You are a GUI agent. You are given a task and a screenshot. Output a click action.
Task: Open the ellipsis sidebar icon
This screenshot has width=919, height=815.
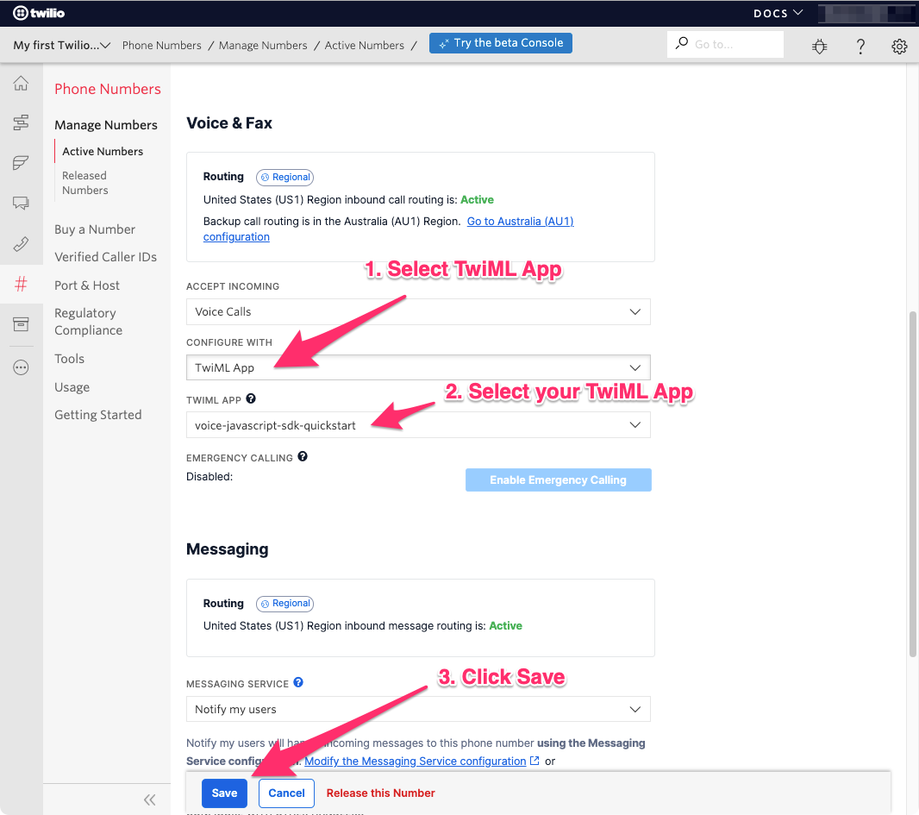[22, 367]
